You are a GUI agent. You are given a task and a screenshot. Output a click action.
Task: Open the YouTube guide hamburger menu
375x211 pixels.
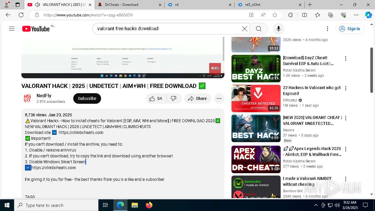click(x=12, y=28)
